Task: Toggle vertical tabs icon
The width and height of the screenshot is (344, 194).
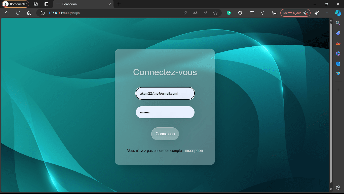Action: click(46, 4)
